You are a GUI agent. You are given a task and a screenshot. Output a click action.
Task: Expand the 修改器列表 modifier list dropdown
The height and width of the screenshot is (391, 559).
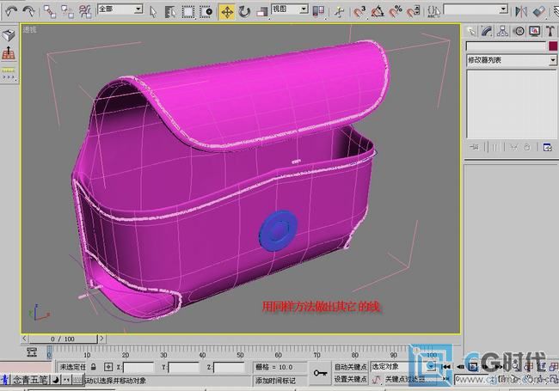tap(512, 60)
